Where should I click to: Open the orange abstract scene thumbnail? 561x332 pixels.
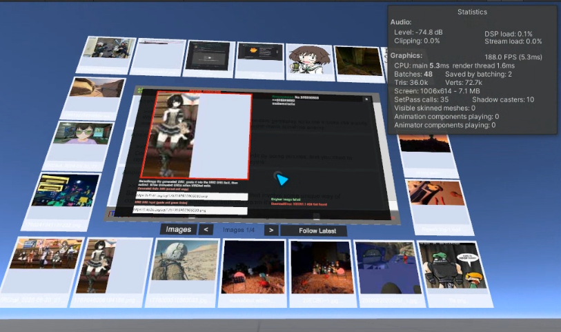click(x=439, y=207)
